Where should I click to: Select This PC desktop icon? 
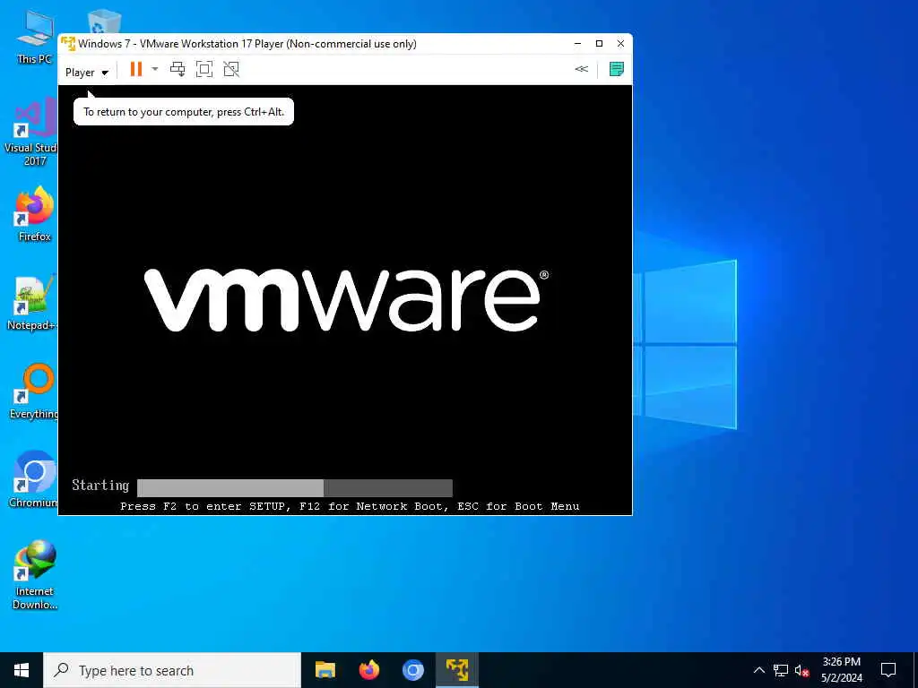tap(35, 36)
